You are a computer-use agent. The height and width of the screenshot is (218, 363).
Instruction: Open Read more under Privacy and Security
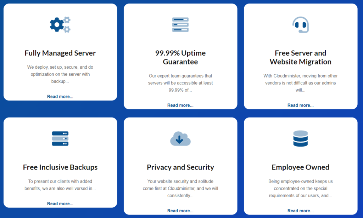(x=180, y=211)
